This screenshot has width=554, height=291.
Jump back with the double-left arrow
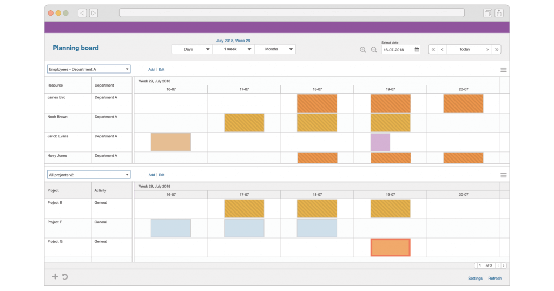point(433,49)
